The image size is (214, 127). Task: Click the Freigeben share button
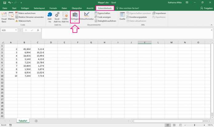(x=206, y=8)
